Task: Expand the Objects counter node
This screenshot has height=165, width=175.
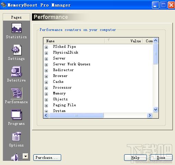Action: coord(46,100)
